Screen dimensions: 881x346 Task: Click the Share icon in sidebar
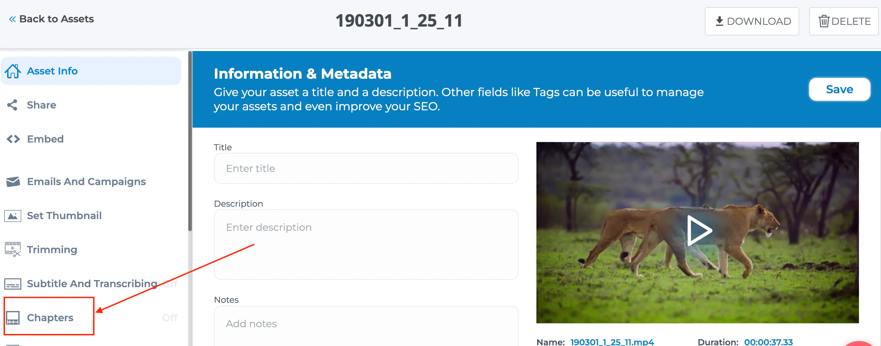coord(12,105)
